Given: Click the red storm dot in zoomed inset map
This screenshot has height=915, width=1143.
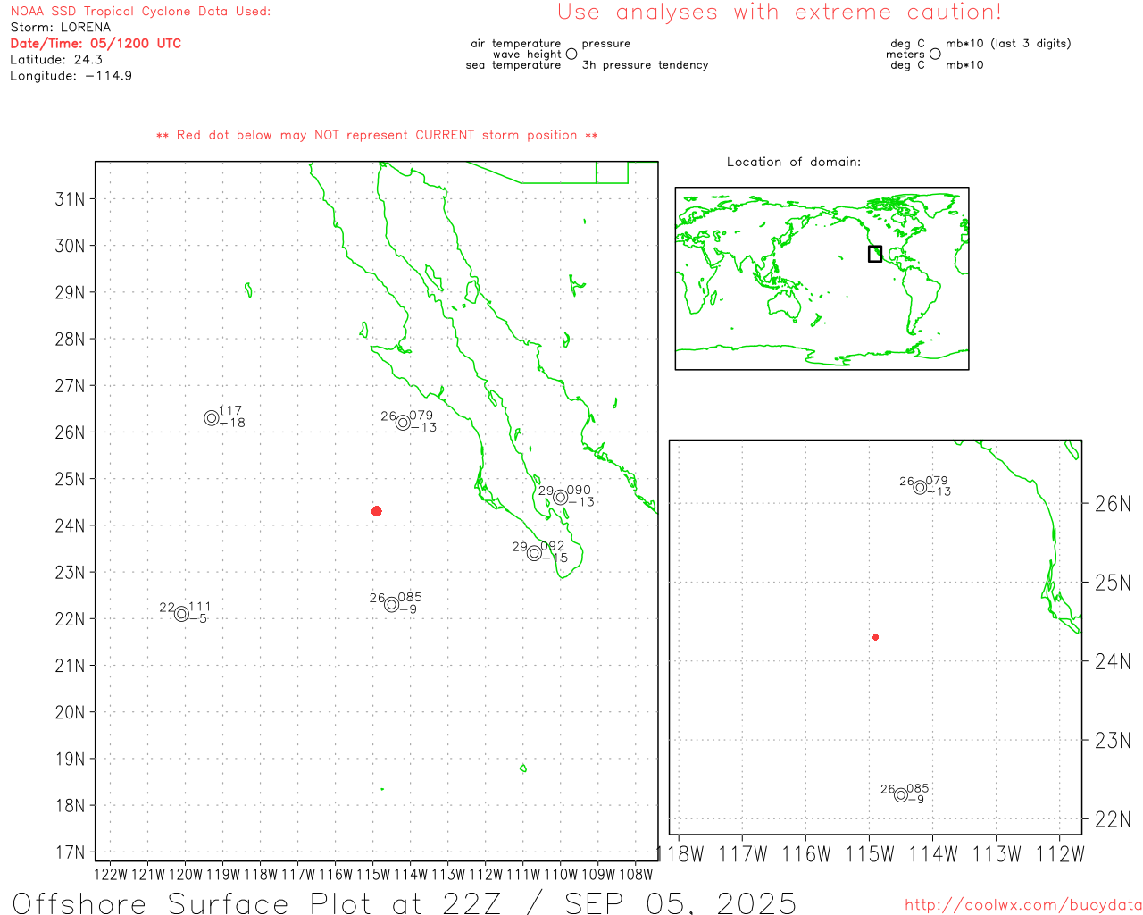Looking at the screenshot, I should (876, 637).
